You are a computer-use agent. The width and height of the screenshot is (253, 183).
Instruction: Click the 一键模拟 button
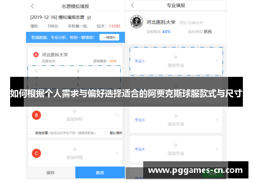109,37
